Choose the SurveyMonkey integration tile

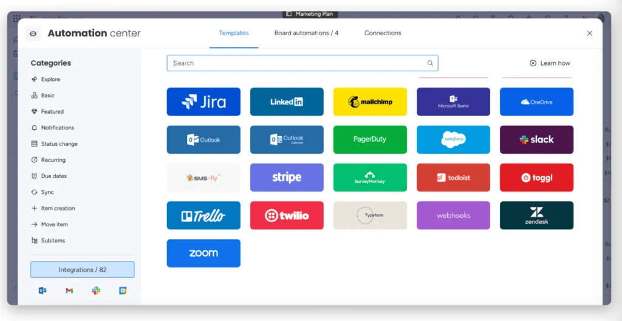point(370,178)
